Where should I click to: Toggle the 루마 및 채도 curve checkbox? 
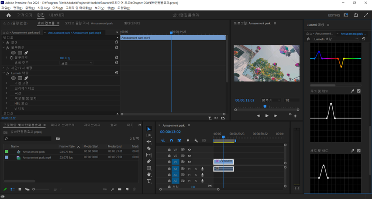359,91
